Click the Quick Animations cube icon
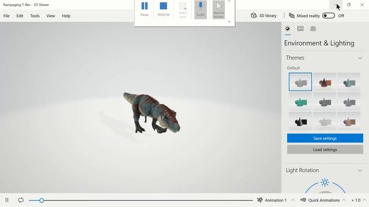369x207 pixels. [303, 200]
